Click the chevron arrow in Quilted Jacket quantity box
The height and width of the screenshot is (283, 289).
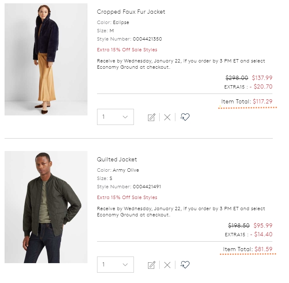click(125, 265)
